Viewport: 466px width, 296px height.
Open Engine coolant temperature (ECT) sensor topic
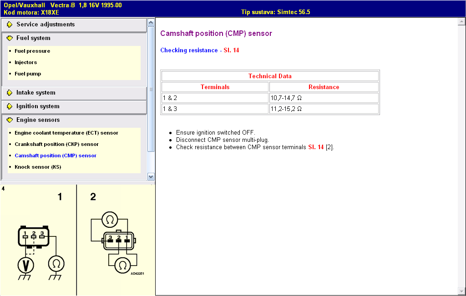(x=66, y=133)
